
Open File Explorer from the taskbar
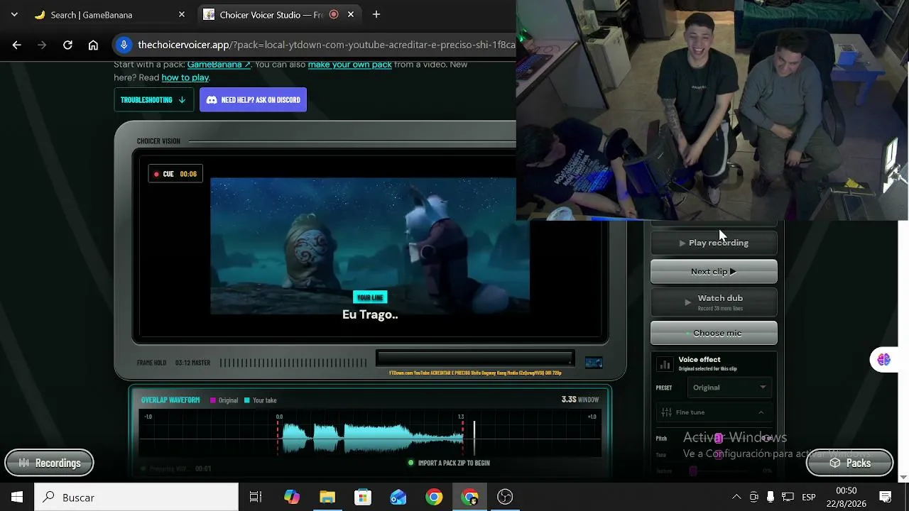[327, 497]
